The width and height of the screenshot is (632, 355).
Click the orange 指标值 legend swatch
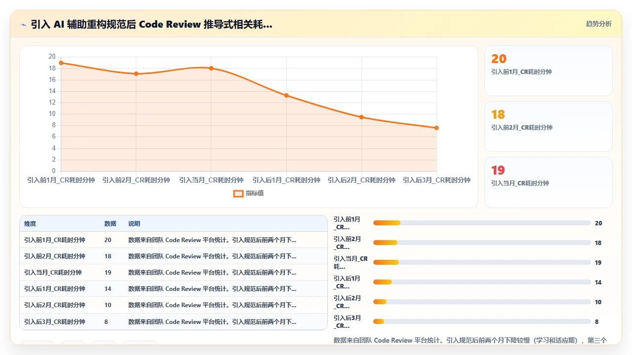(x=238, y=193)
